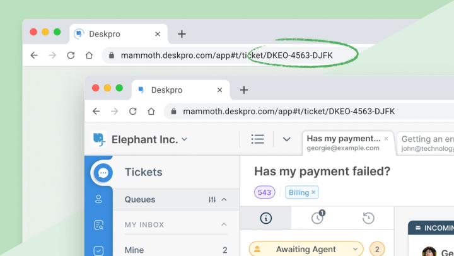Select the Mine queue in inbox
454x256 pixels.
[134, 250]
